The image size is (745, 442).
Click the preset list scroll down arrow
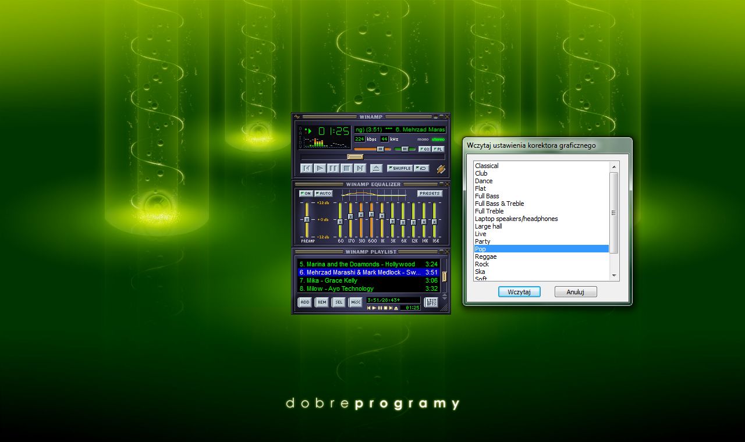pos(613,275)
